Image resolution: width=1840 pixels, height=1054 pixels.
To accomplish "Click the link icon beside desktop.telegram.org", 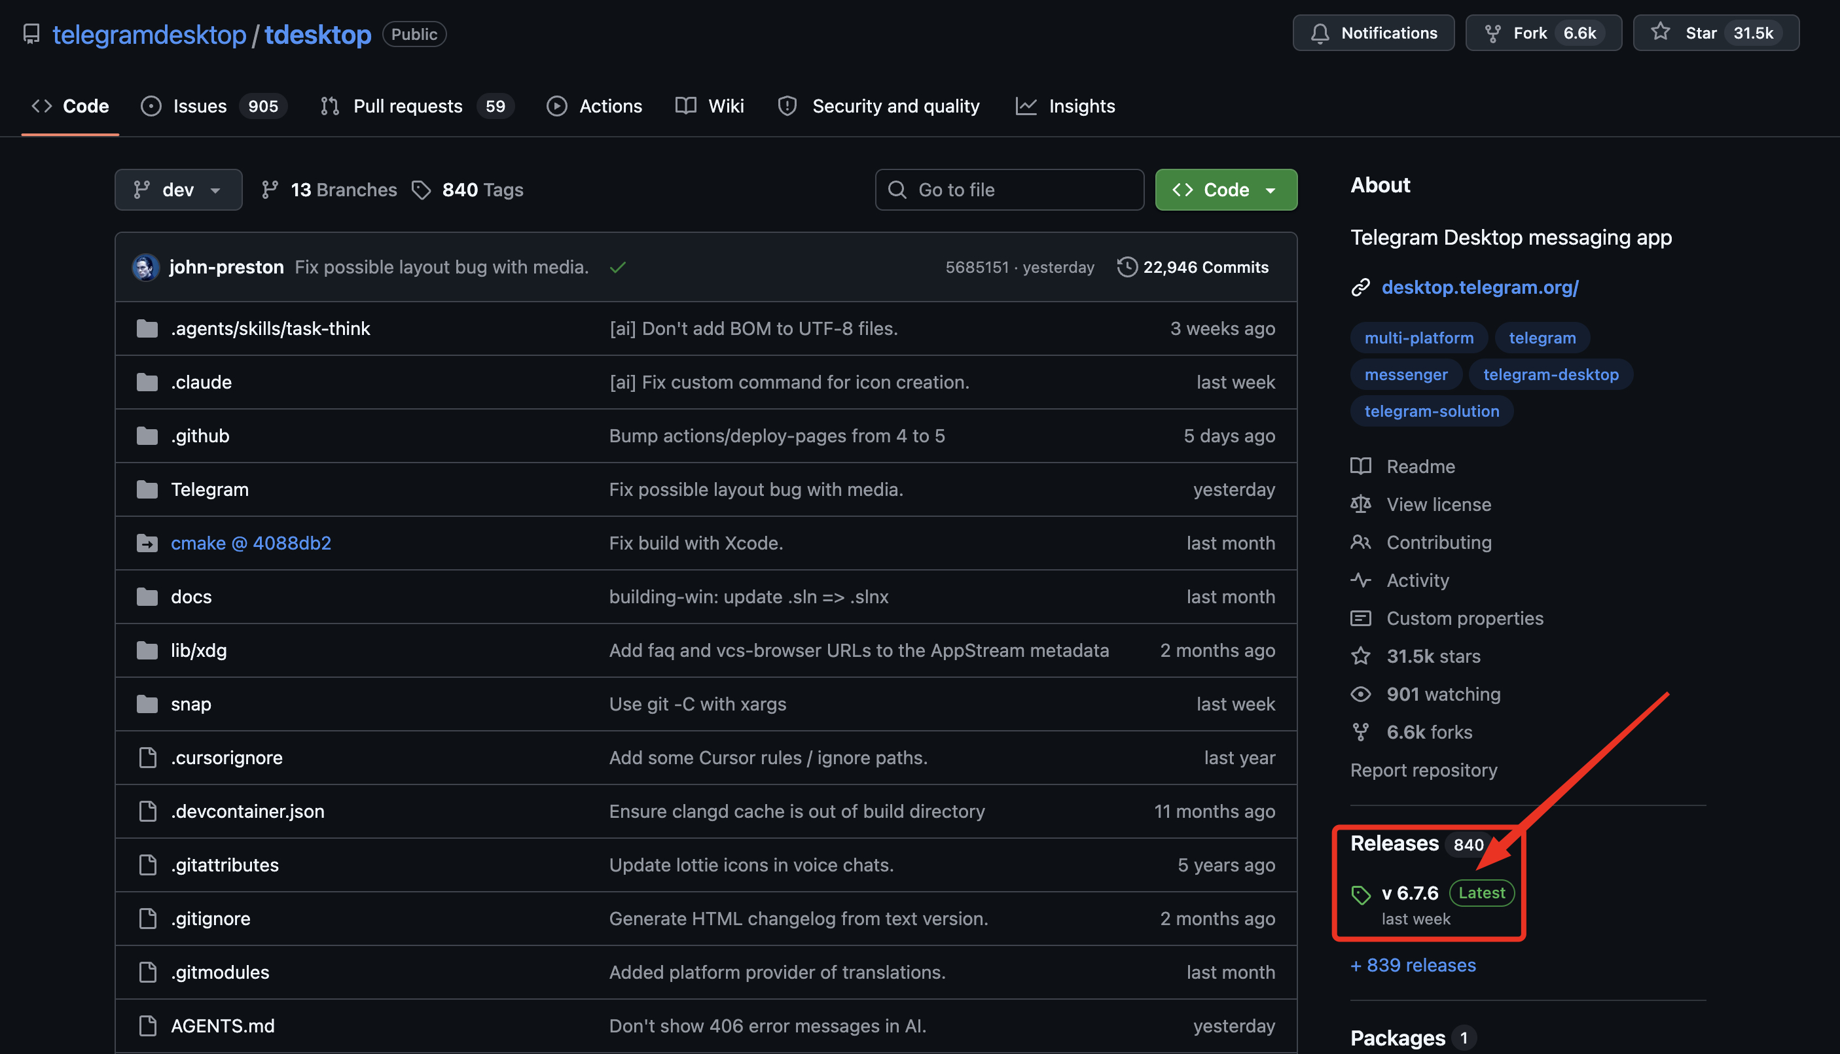I will pos(1361,287).
